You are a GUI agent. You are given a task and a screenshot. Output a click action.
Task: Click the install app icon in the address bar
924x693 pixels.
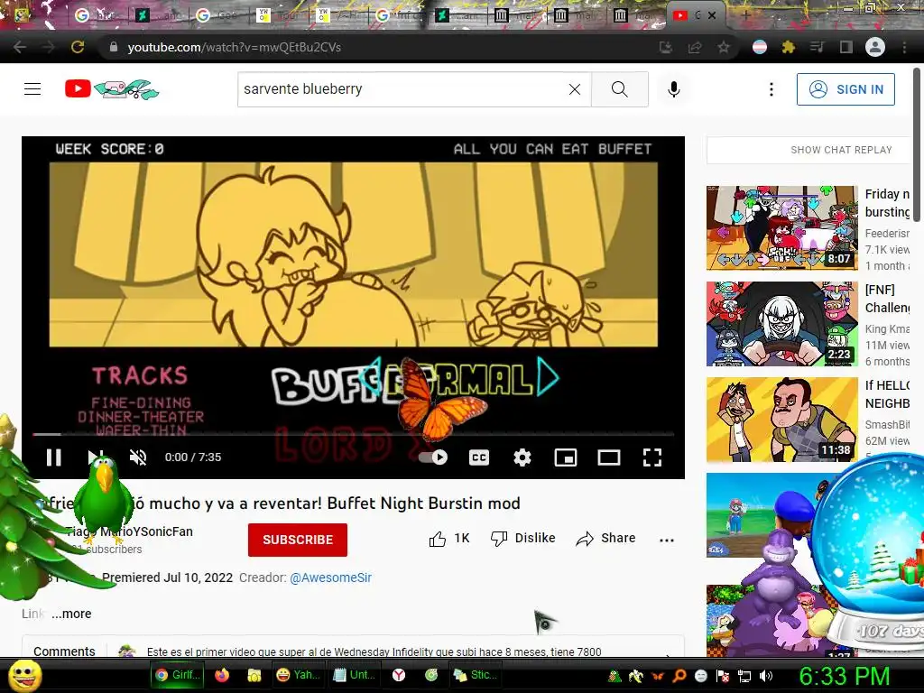(x=666, y=47)
